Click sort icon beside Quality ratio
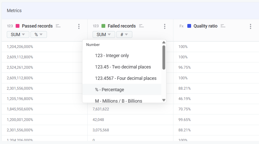This screenshot has width=259, height=144. tap(223, 26)
